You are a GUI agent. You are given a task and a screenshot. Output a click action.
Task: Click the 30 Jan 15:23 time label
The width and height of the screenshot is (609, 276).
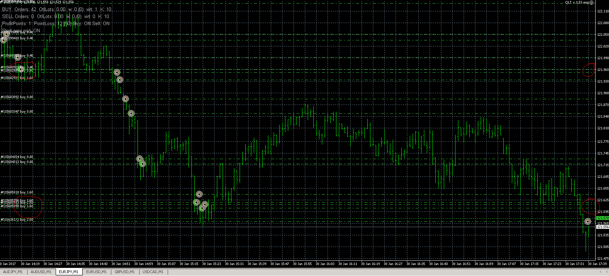tap(212, 264)
